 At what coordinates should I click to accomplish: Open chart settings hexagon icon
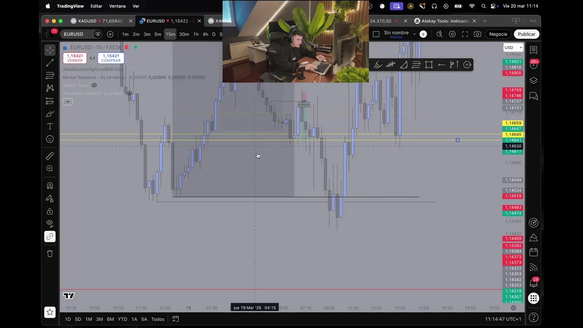tap(452, 34)
